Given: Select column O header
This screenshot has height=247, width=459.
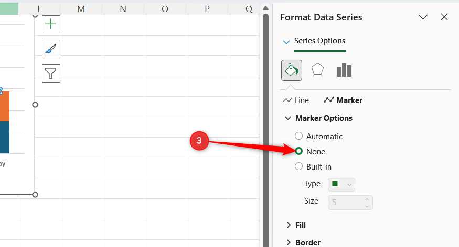Looking at the screenshot, I should [165, 9].
